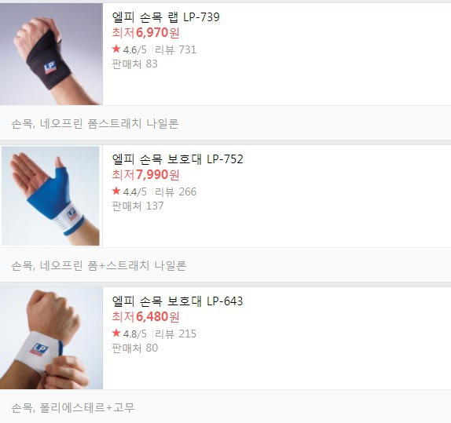Click the red star beside the 4.6/5 rating
Screen dimensions: 451x423
(x=116, y=49)
